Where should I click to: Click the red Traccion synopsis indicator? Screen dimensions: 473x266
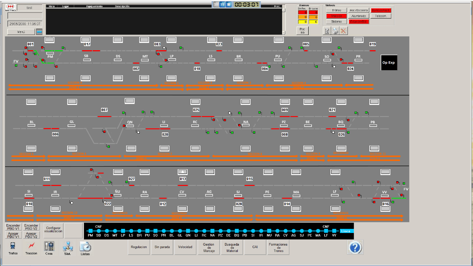pos(336,16)
